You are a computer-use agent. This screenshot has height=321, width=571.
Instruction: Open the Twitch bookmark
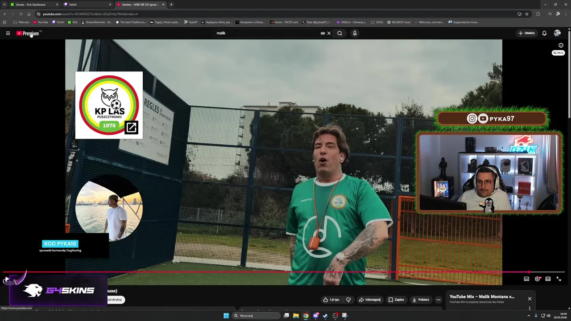58,22
